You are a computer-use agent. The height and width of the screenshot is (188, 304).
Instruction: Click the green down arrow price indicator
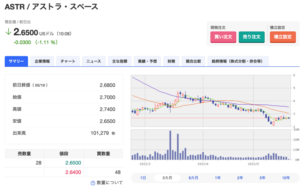8,32
